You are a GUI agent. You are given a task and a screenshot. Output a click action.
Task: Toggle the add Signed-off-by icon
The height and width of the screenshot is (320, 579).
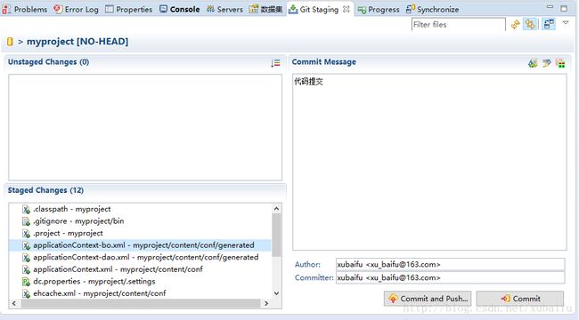click(x=547, y=63)
